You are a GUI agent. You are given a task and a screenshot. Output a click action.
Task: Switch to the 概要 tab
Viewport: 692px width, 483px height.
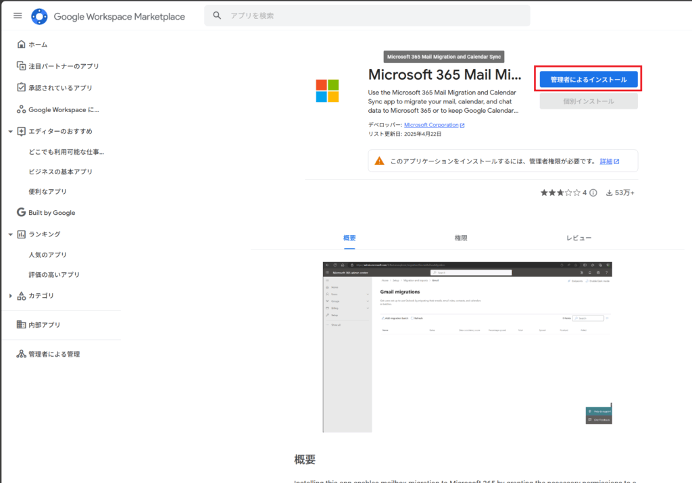(349, 238)
